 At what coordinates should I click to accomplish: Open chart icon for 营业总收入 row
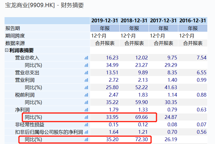pos(86,58)
